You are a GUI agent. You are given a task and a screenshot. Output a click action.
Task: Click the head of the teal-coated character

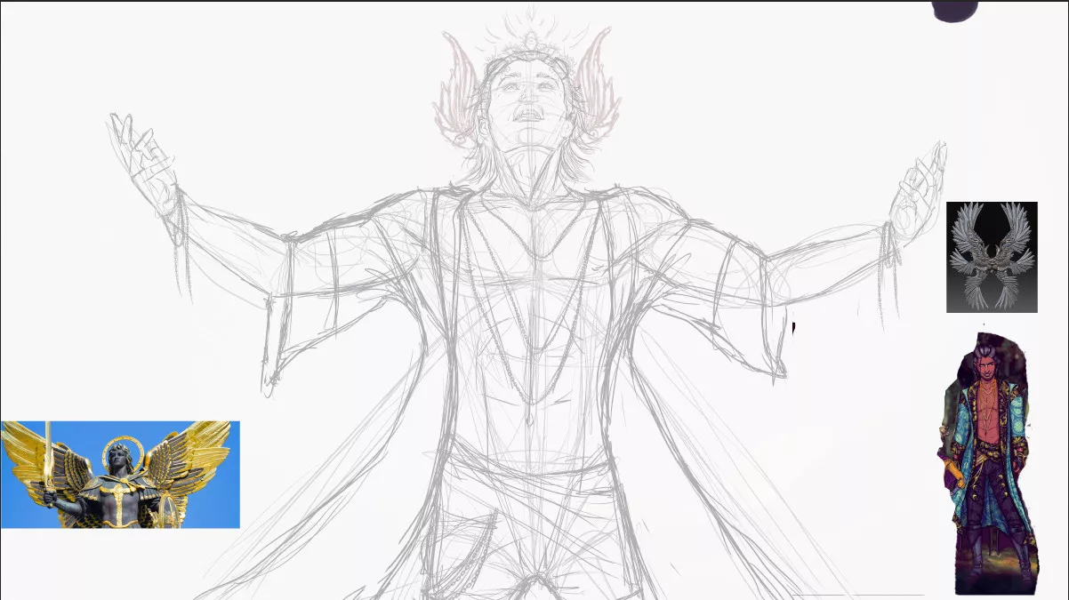[x=986, y=364]
